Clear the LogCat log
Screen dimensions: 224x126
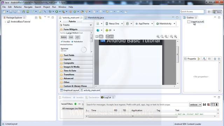[x=209, y=105]
